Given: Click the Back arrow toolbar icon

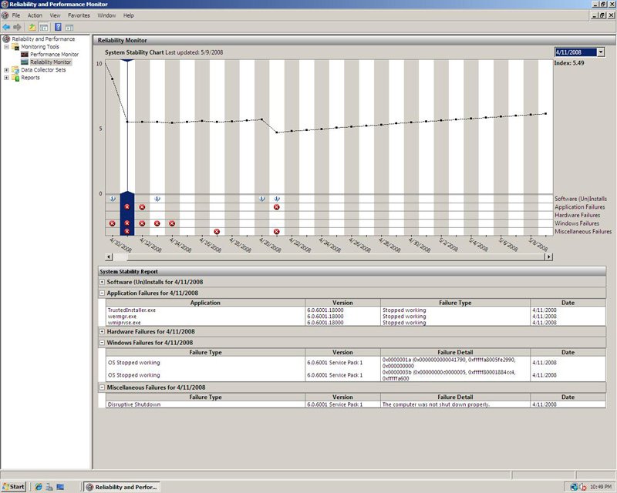Looking at the screenshot, I should (x=6, y=27).
